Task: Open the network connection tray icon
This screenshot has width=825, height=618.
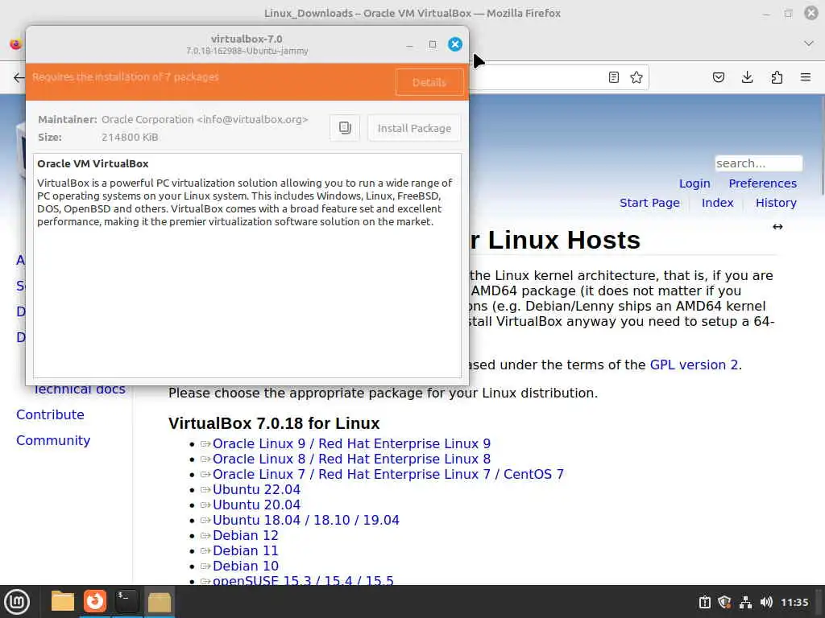Action: click(x=745, y=602)
